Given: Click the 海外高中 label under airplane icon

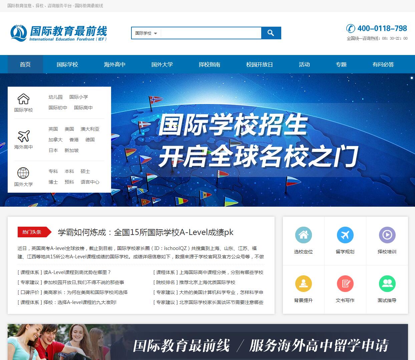Looking at the screenshot, I should point(23,147).
